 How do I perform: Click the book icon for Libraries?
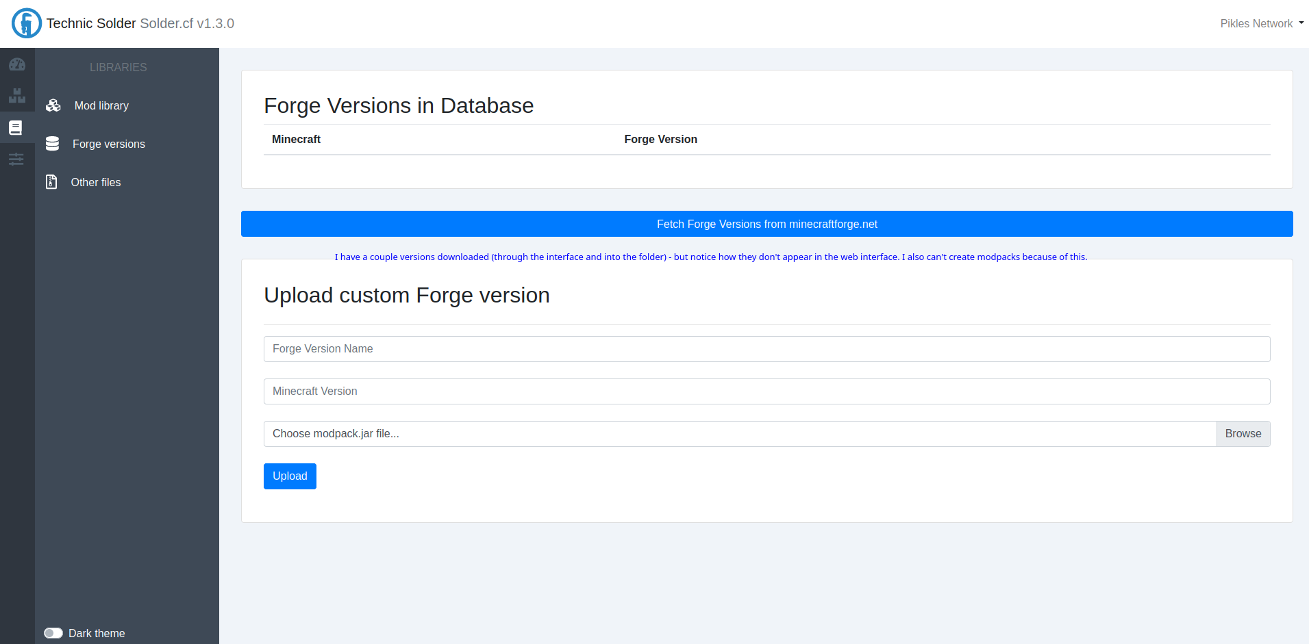tap(17, 127)
